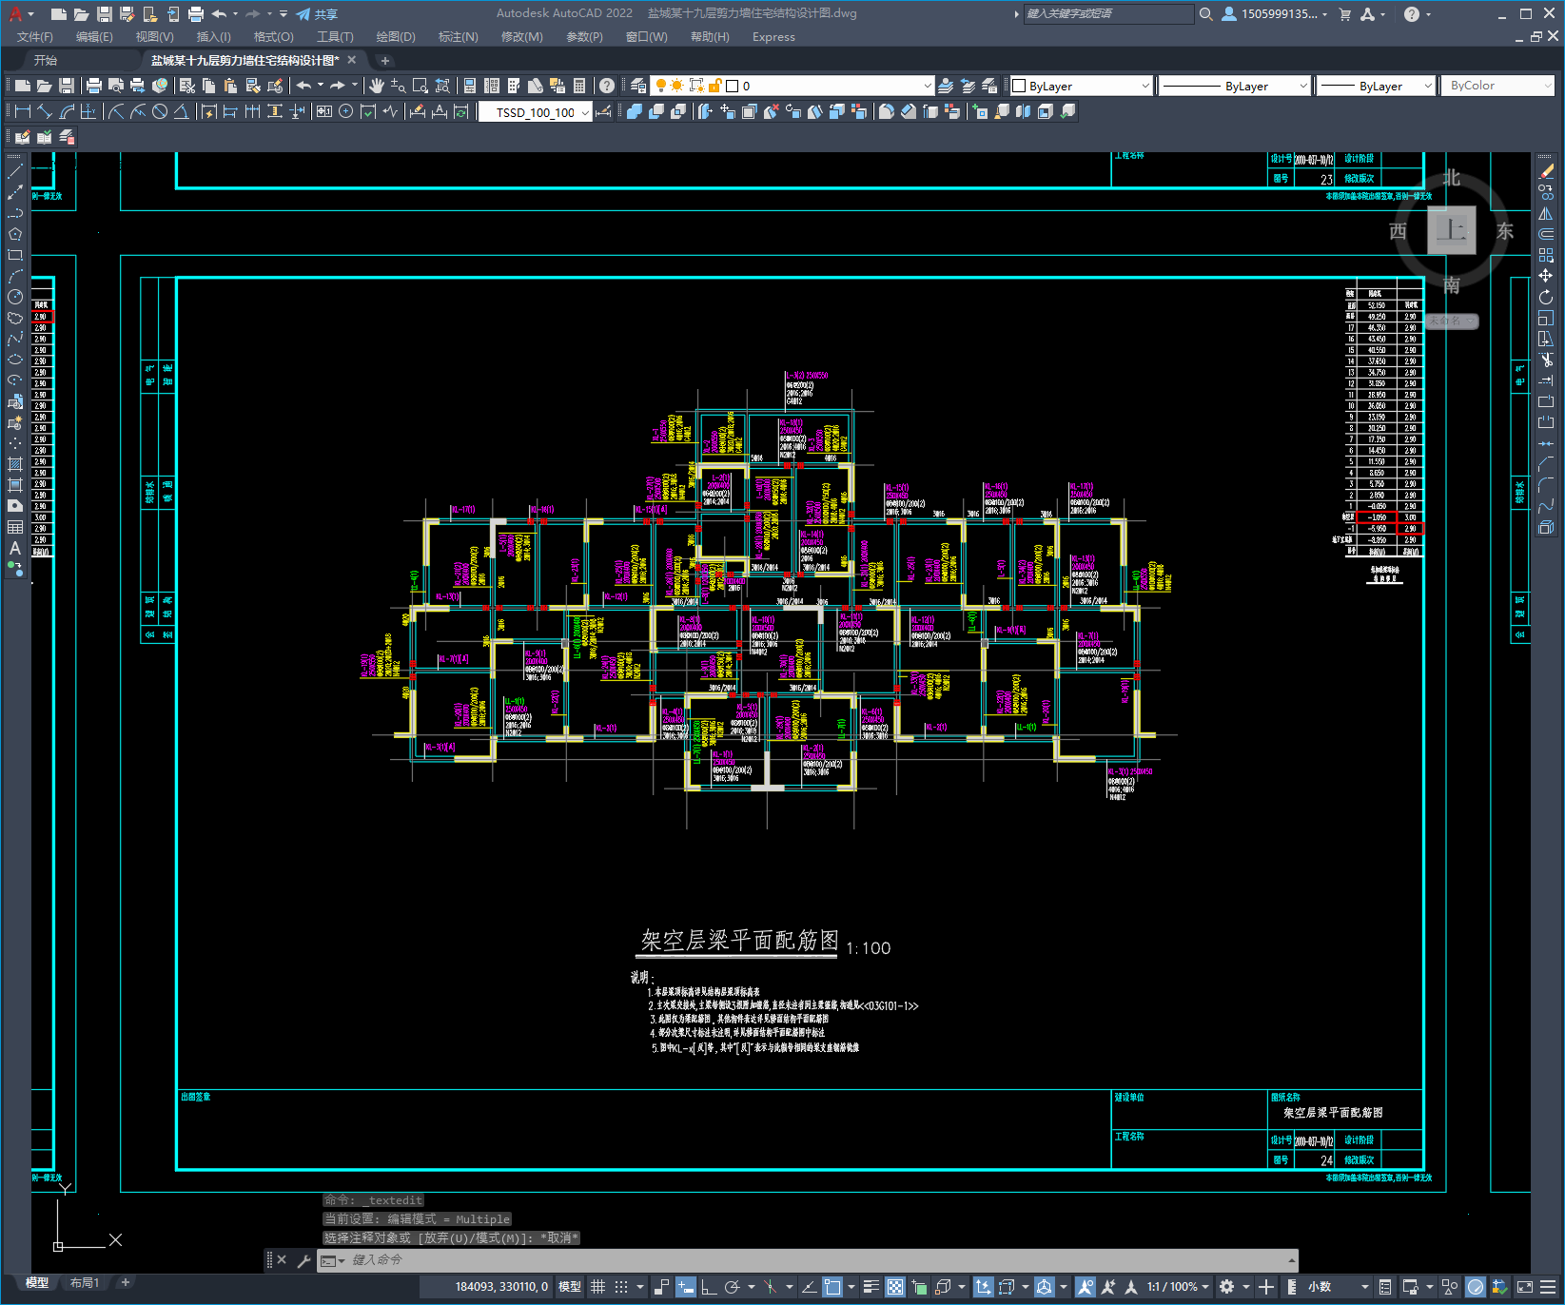Toggle the grid display in status bar

pos(598,1287)
